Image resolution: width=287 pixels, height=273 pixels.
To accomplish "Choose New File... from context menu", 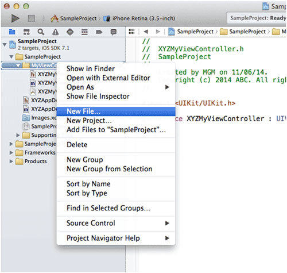I will click(x=116, y=111).
